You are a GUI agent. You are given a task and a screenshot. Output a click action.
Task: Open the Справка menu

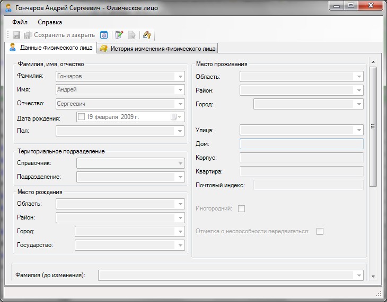point(50,22)
